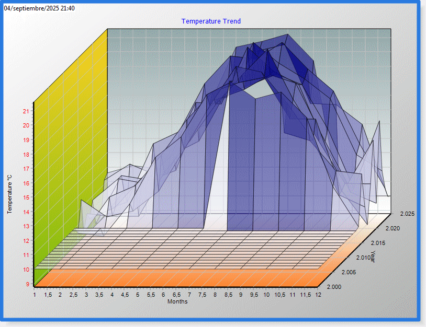Click months axis label 3,5

point(99,295)
